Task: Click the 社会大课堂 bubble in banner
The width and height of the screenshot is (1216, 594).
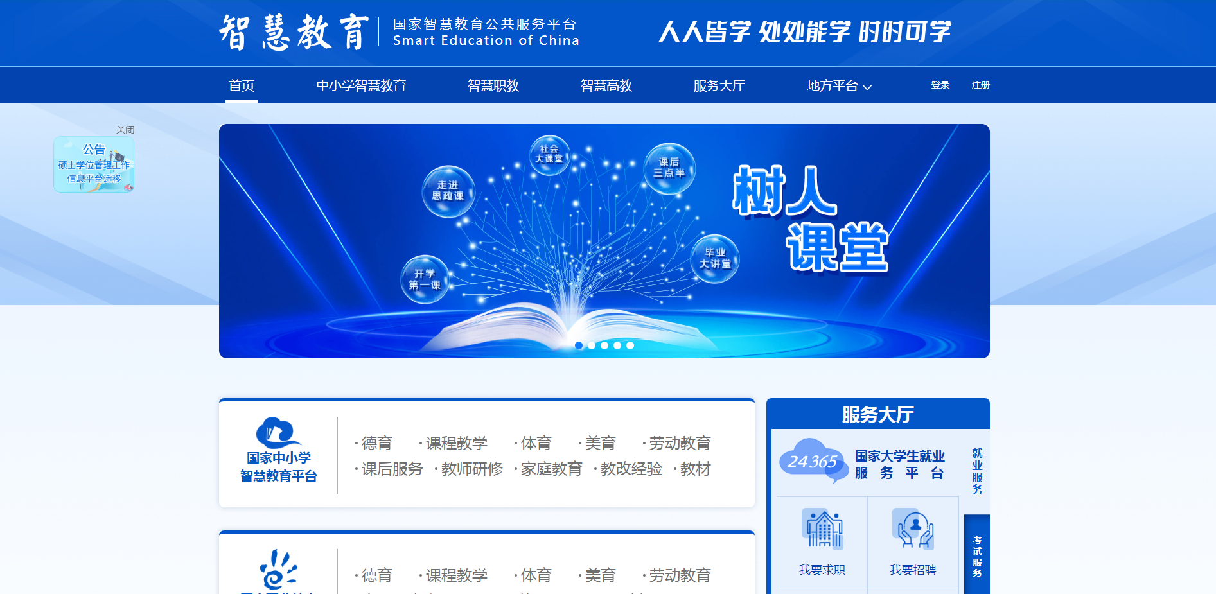Action: [x=549, y=154]
